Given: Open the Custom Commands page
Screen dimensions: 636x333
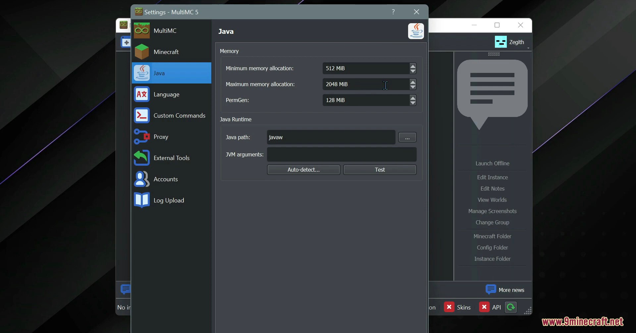Looking at the screenshot, I should [x=172, y=115].
